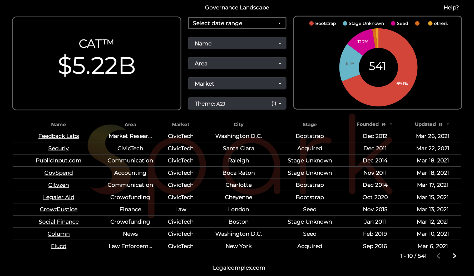Toggle the Seed legend dot

(x=393, y=23)
